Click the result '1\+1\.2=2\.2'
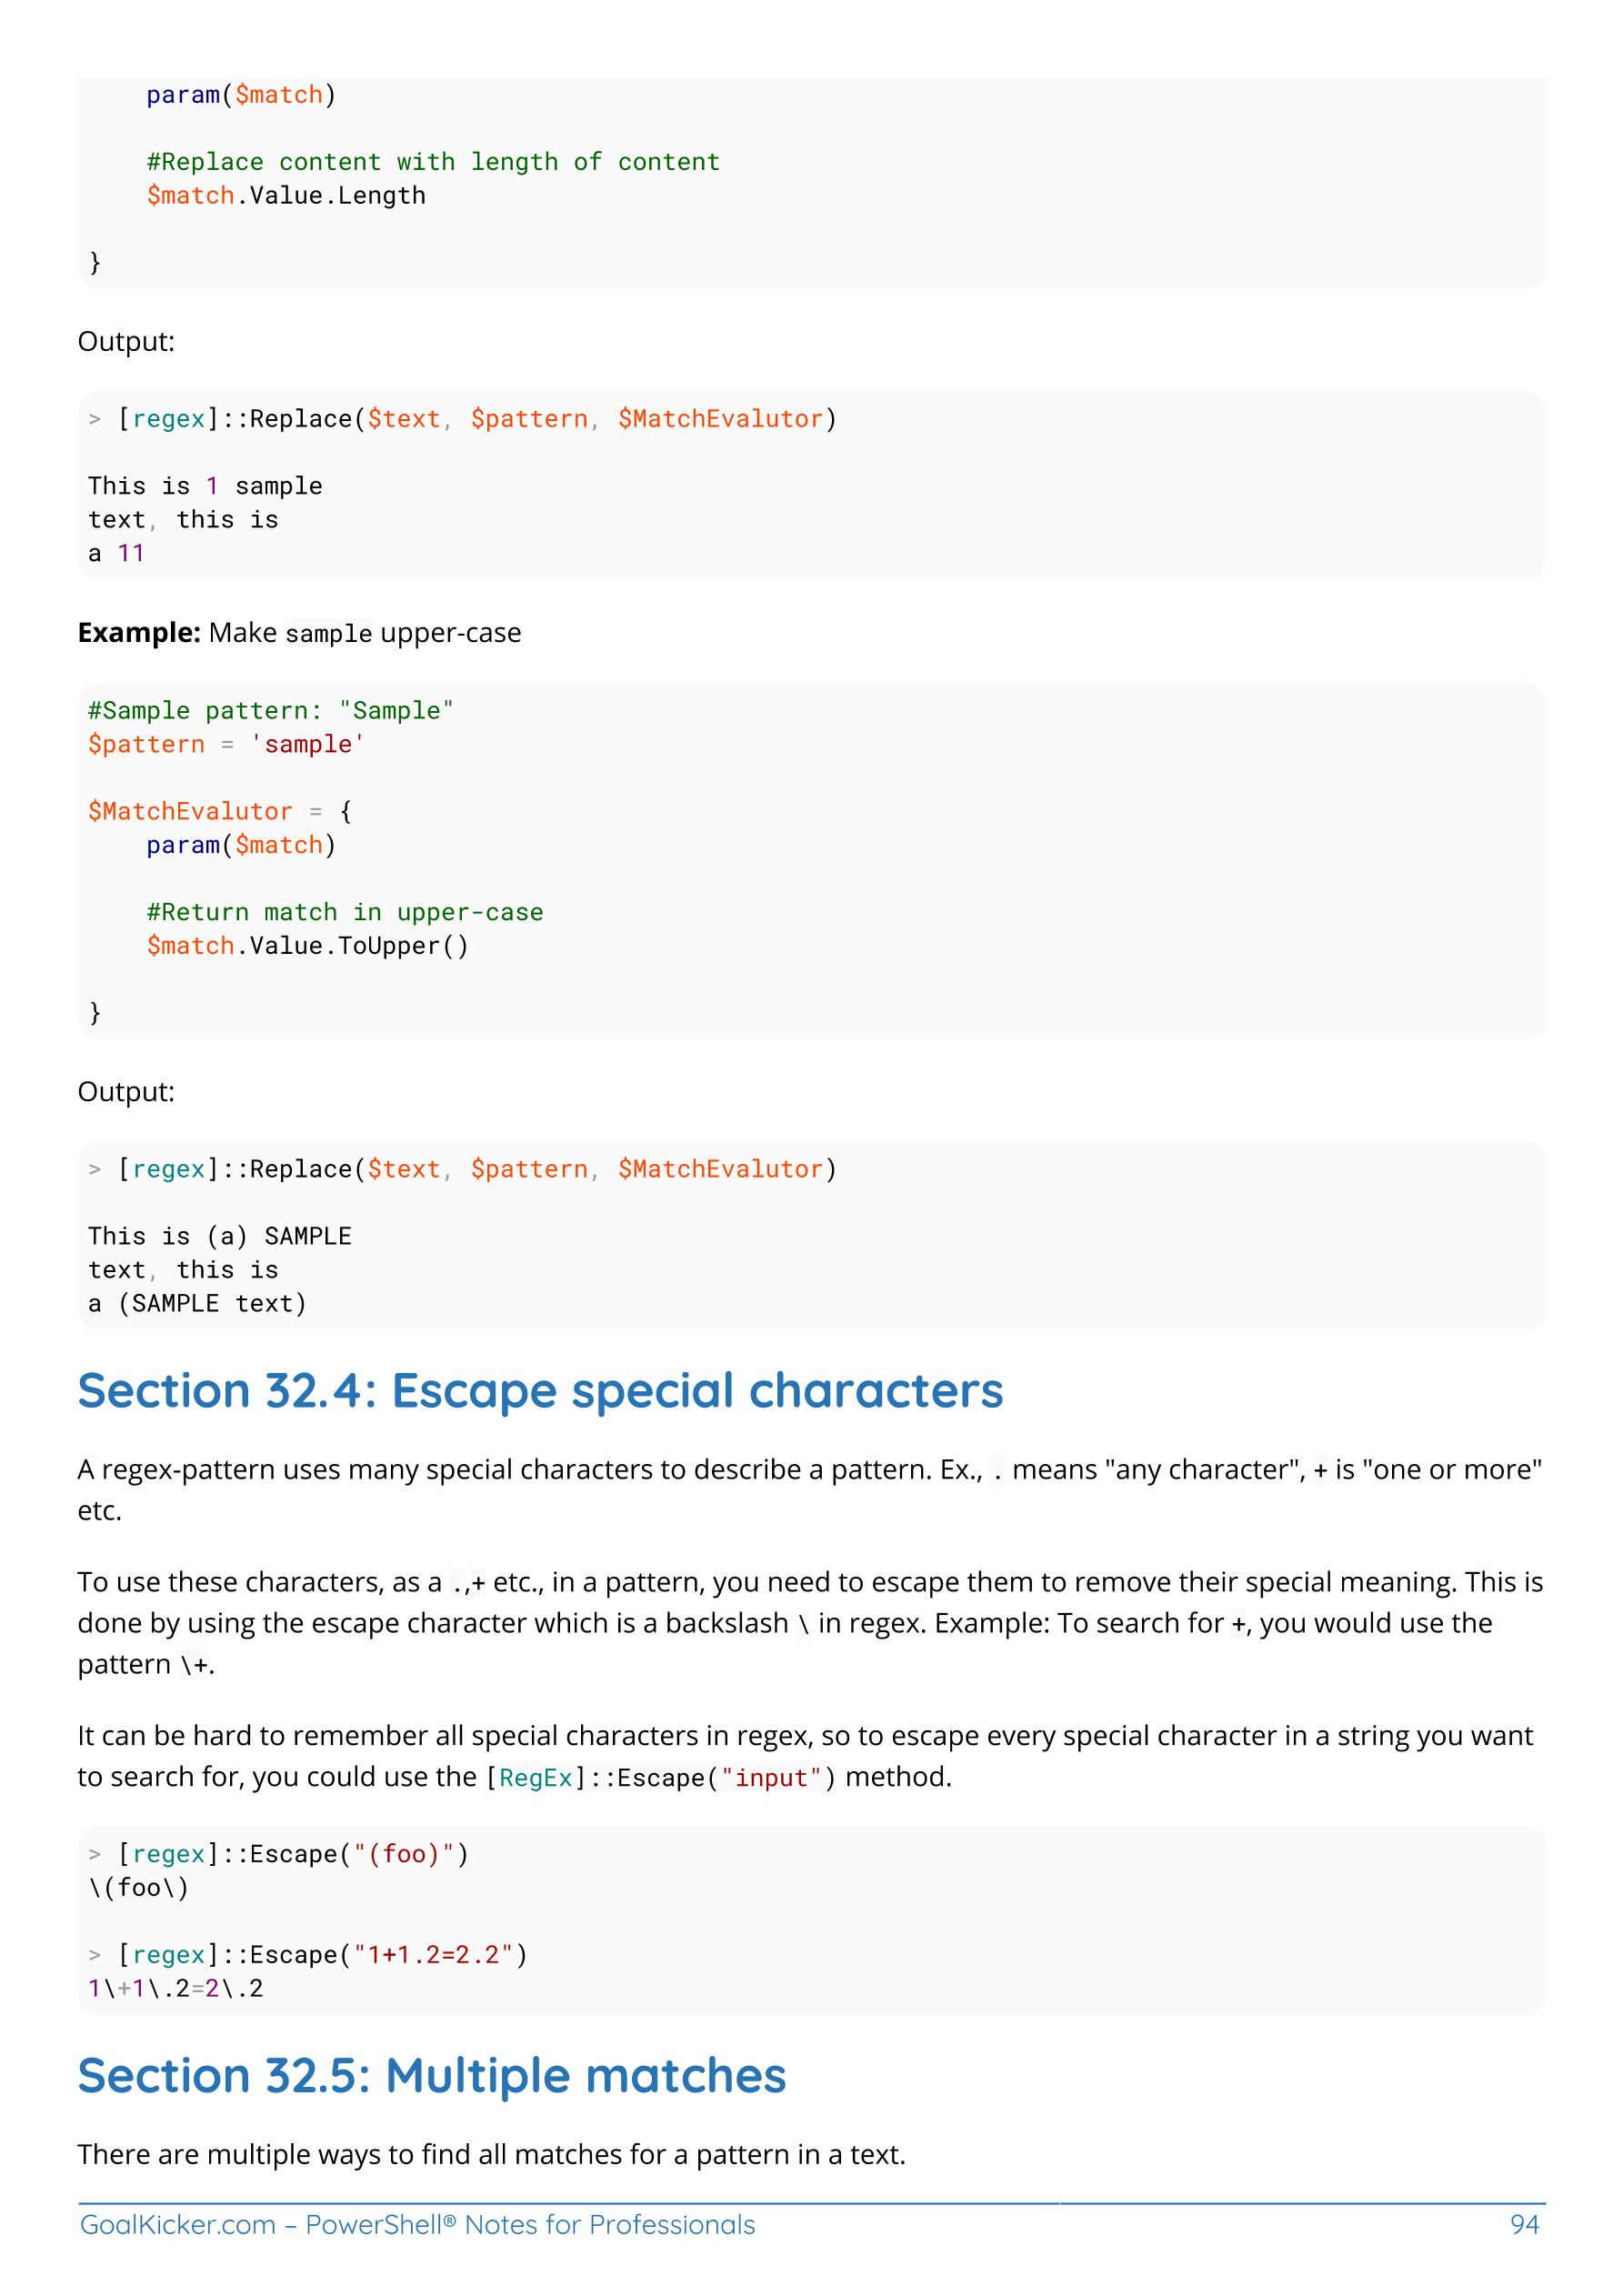This screenshot has height=2296, width=1623. [x=176, y=1988]
